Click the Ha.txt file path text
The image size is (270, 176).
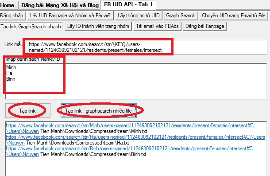77,143
